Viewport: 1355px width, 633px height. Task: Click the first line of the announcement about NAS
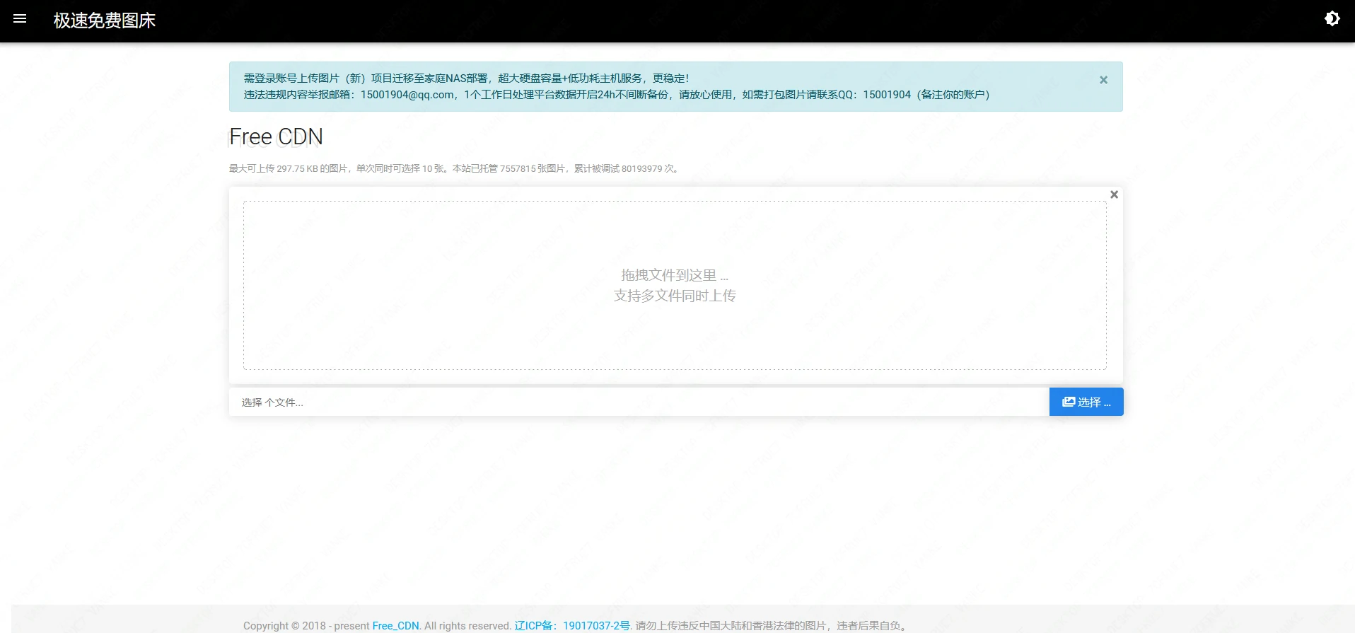pyautogui.click(x=466, y=79)
